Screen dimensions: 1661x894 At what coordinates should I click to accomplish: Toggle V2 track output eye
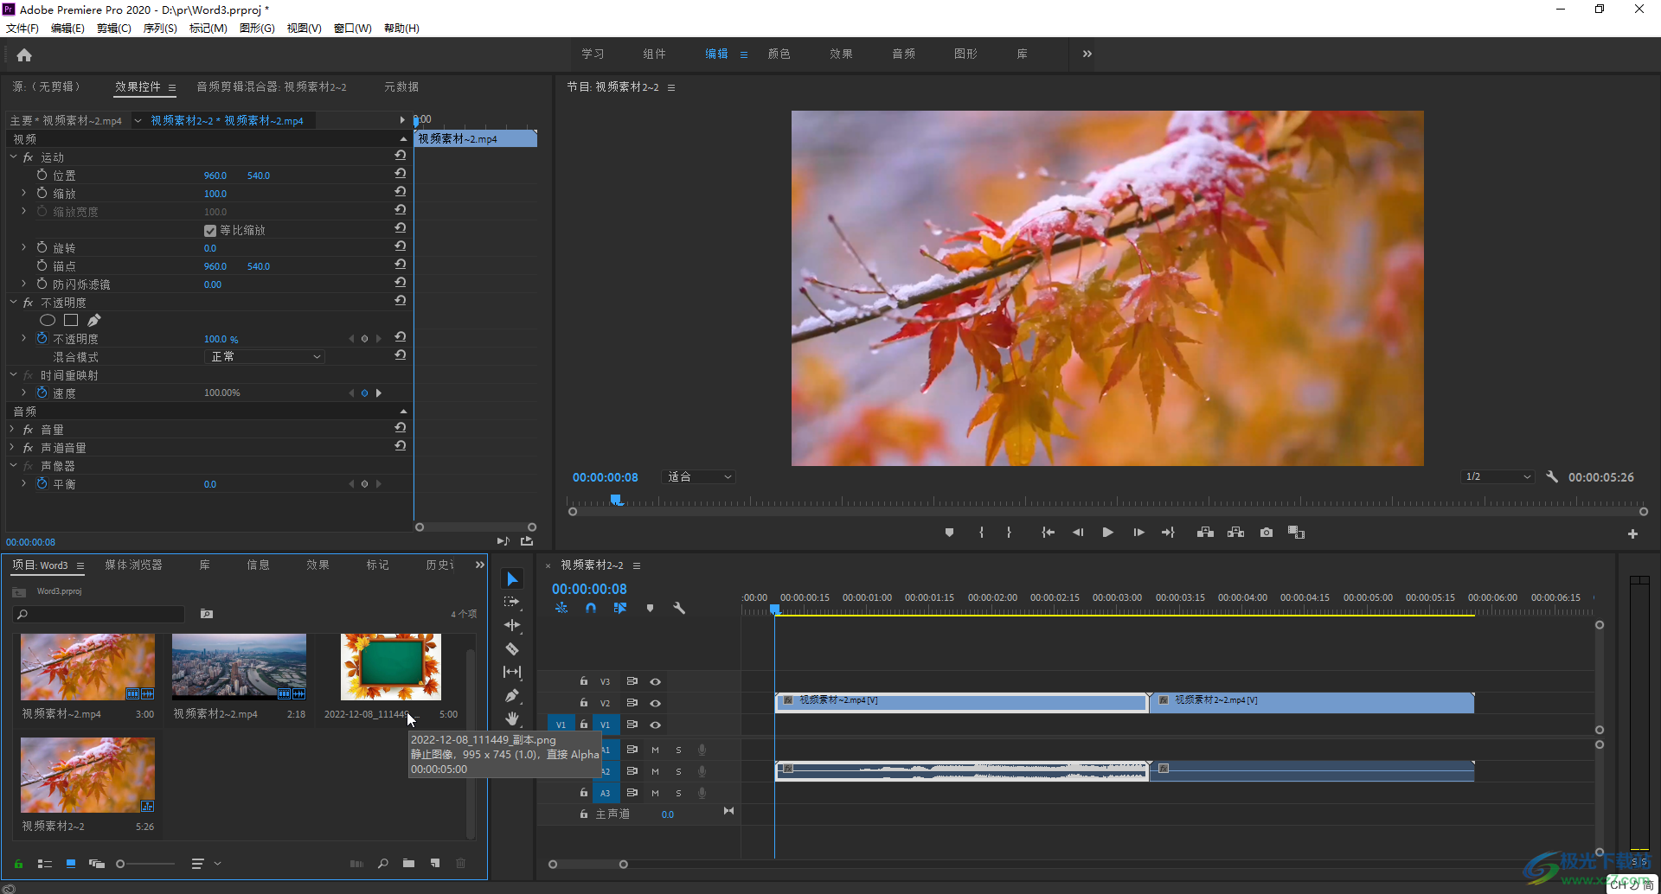coord(655,703)
